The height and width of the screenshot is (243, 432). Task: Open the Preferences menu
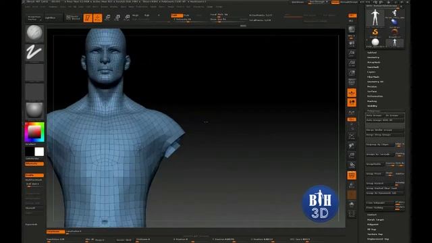click(142, 7)
